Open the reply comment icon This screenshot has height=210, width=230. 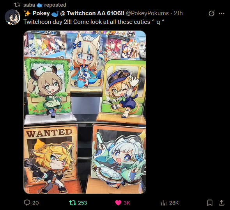point(27,203)
